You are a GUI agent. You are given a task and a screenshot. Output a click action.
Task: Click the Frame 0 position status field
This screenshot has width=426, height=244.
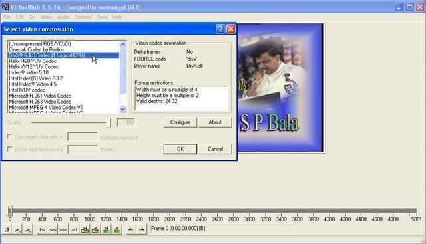pyautogui.click(x=222, y=229)
